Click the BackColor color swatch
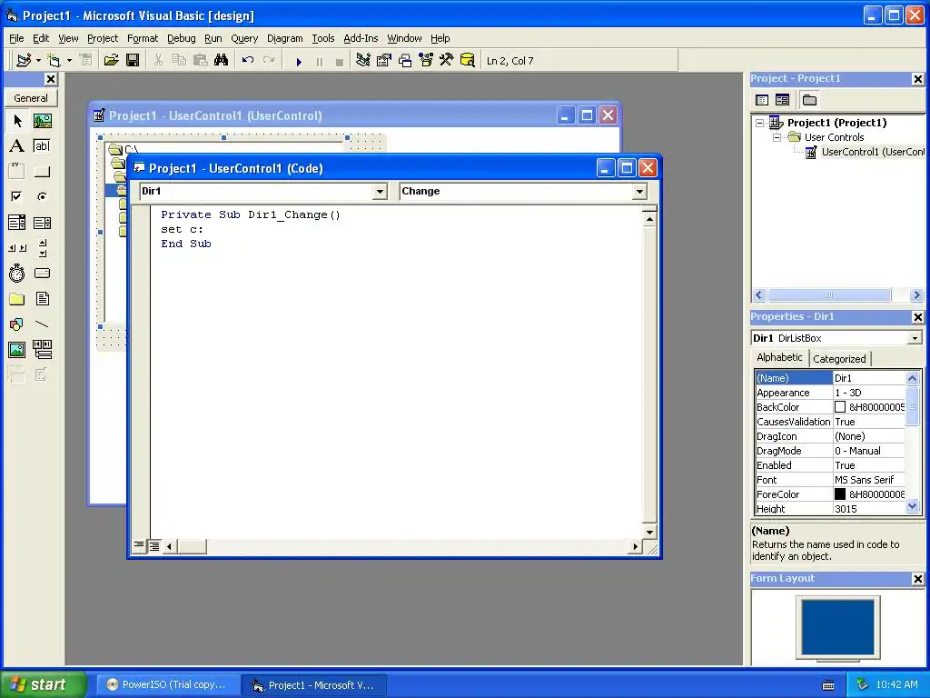This screenshot has height=698, width=930. click(x=840, y=407)
